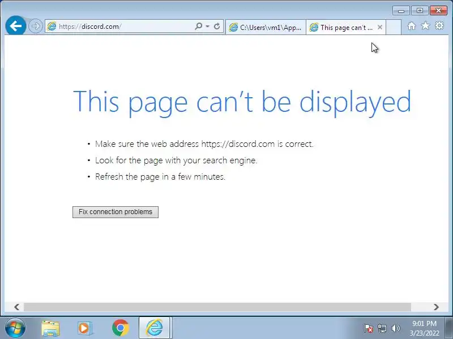The height and width of the screenshot is (339, 453).
Task: Click the Internet Explorer taskbar button
Action: [155, 328]
